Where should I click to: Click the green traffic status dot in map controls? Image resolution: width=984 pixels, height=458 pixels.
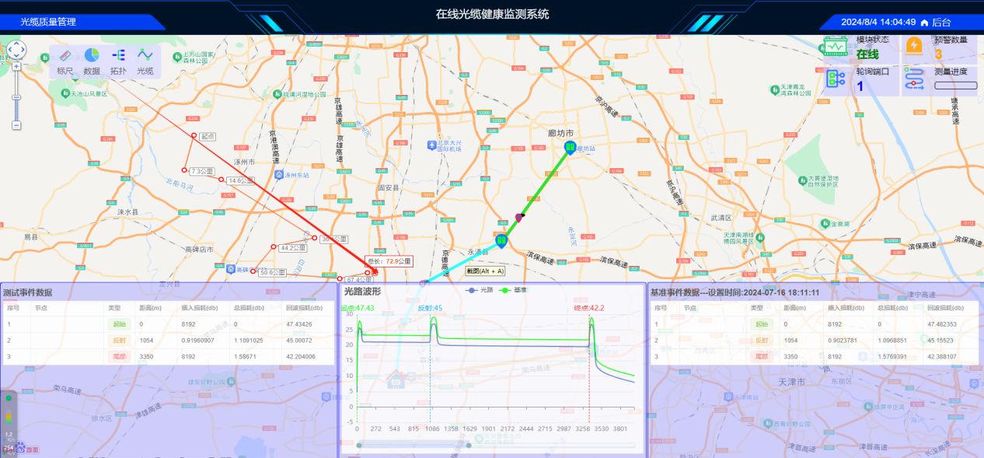pos(9,397)
